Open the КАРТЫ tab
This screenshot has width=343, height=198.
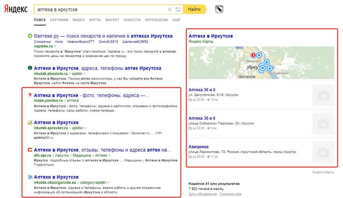point(94,20)
